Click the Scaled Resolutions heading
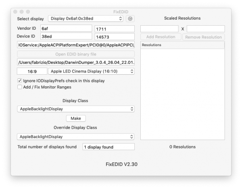The height and width of the screenshot is (189, 242). pos(182,18)
